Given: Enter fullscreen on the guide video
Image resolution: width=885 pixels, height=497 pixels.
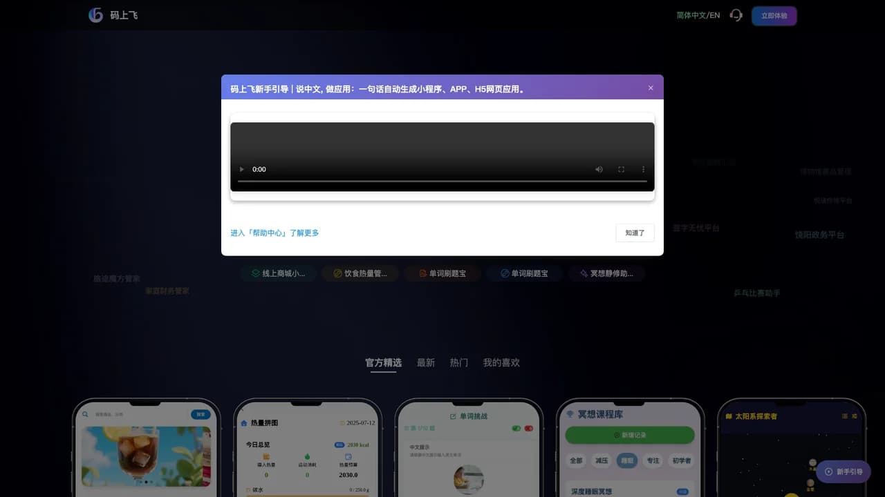Looking at the screenshot, I should click(x=621, y=169).
